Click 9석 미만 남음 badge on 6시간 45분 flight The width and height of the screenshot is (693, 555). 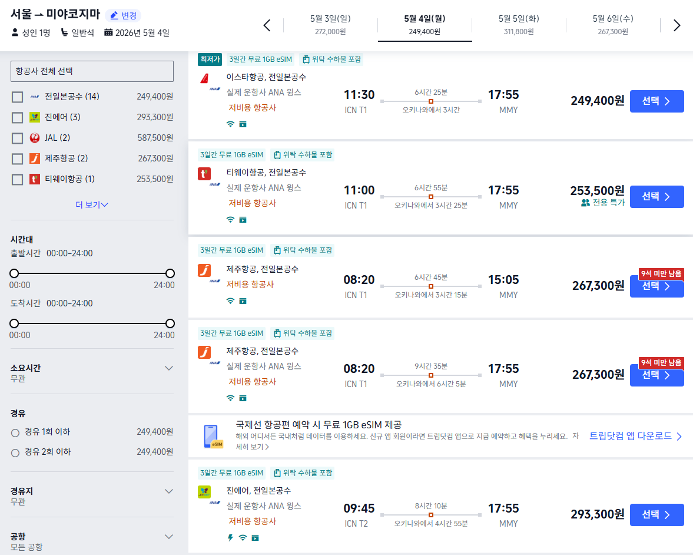pos(661,274)
